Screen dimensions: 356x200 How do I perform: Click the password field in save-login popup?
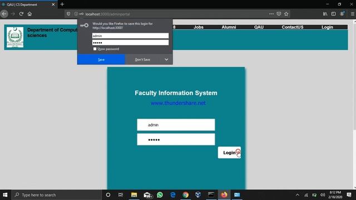(130, 43)
